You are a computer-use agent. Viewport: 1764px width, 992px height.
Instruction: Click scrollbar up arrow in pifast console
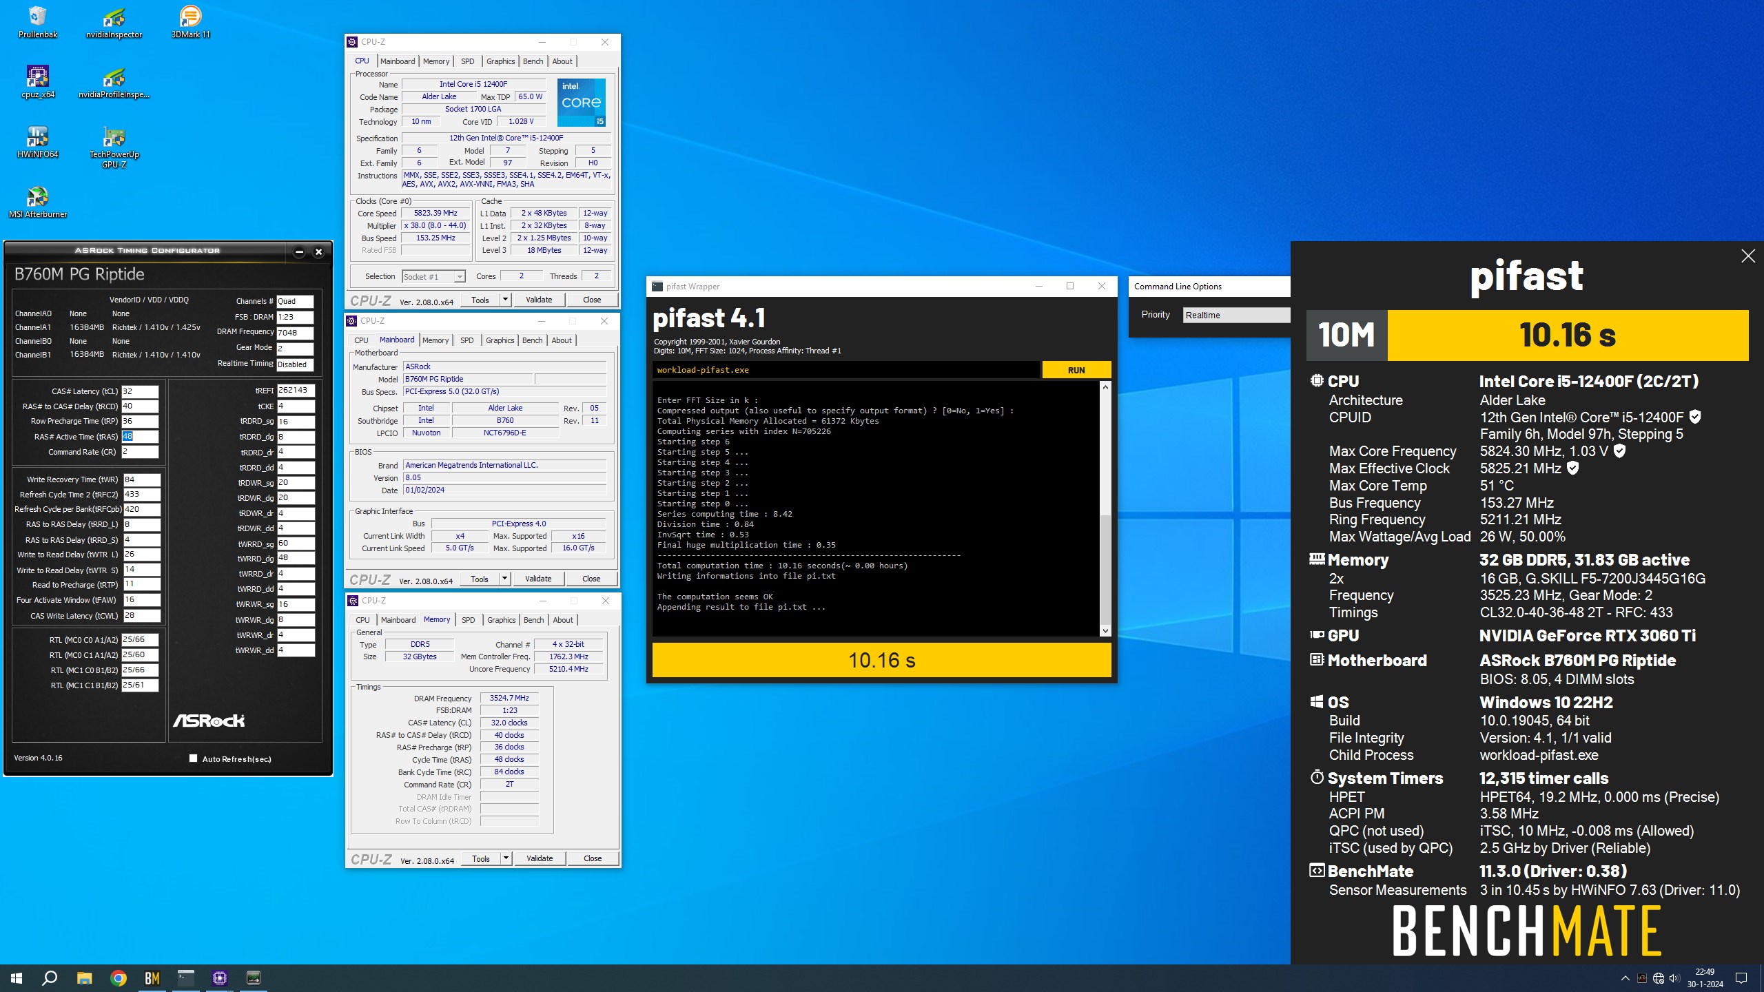[x=1105, y=387]
